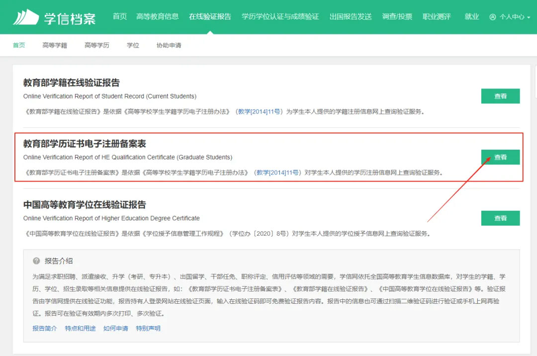This screenshot has height=356, width=537.
Task: Open the 如何申请 link
Action: point(116,328)
